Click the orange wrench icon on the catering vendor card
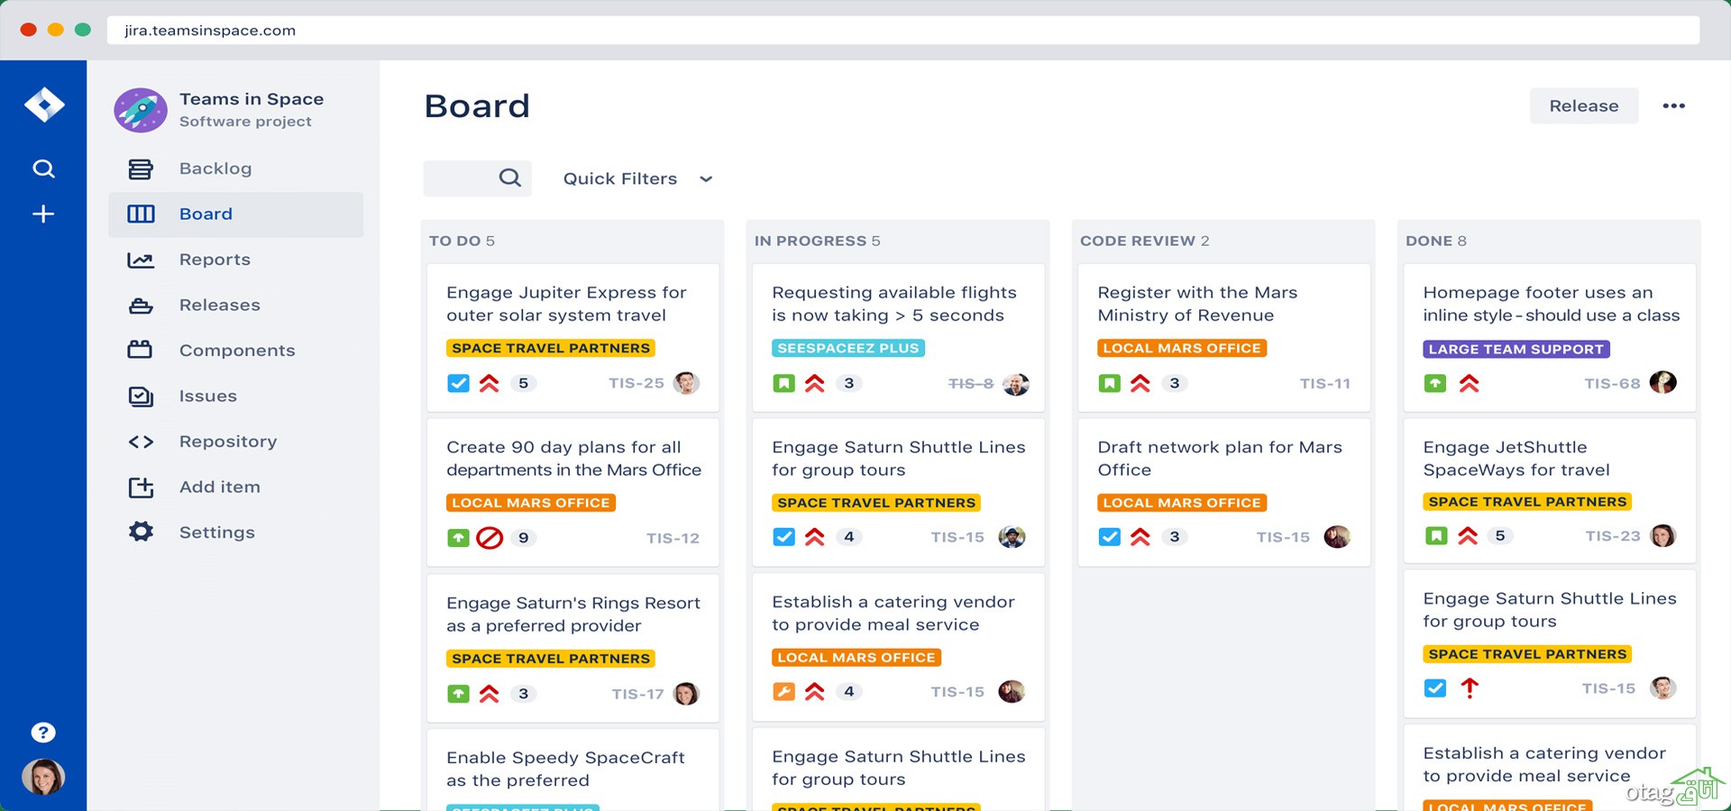This screenshot has height=811, width=1731. (784, 691)
